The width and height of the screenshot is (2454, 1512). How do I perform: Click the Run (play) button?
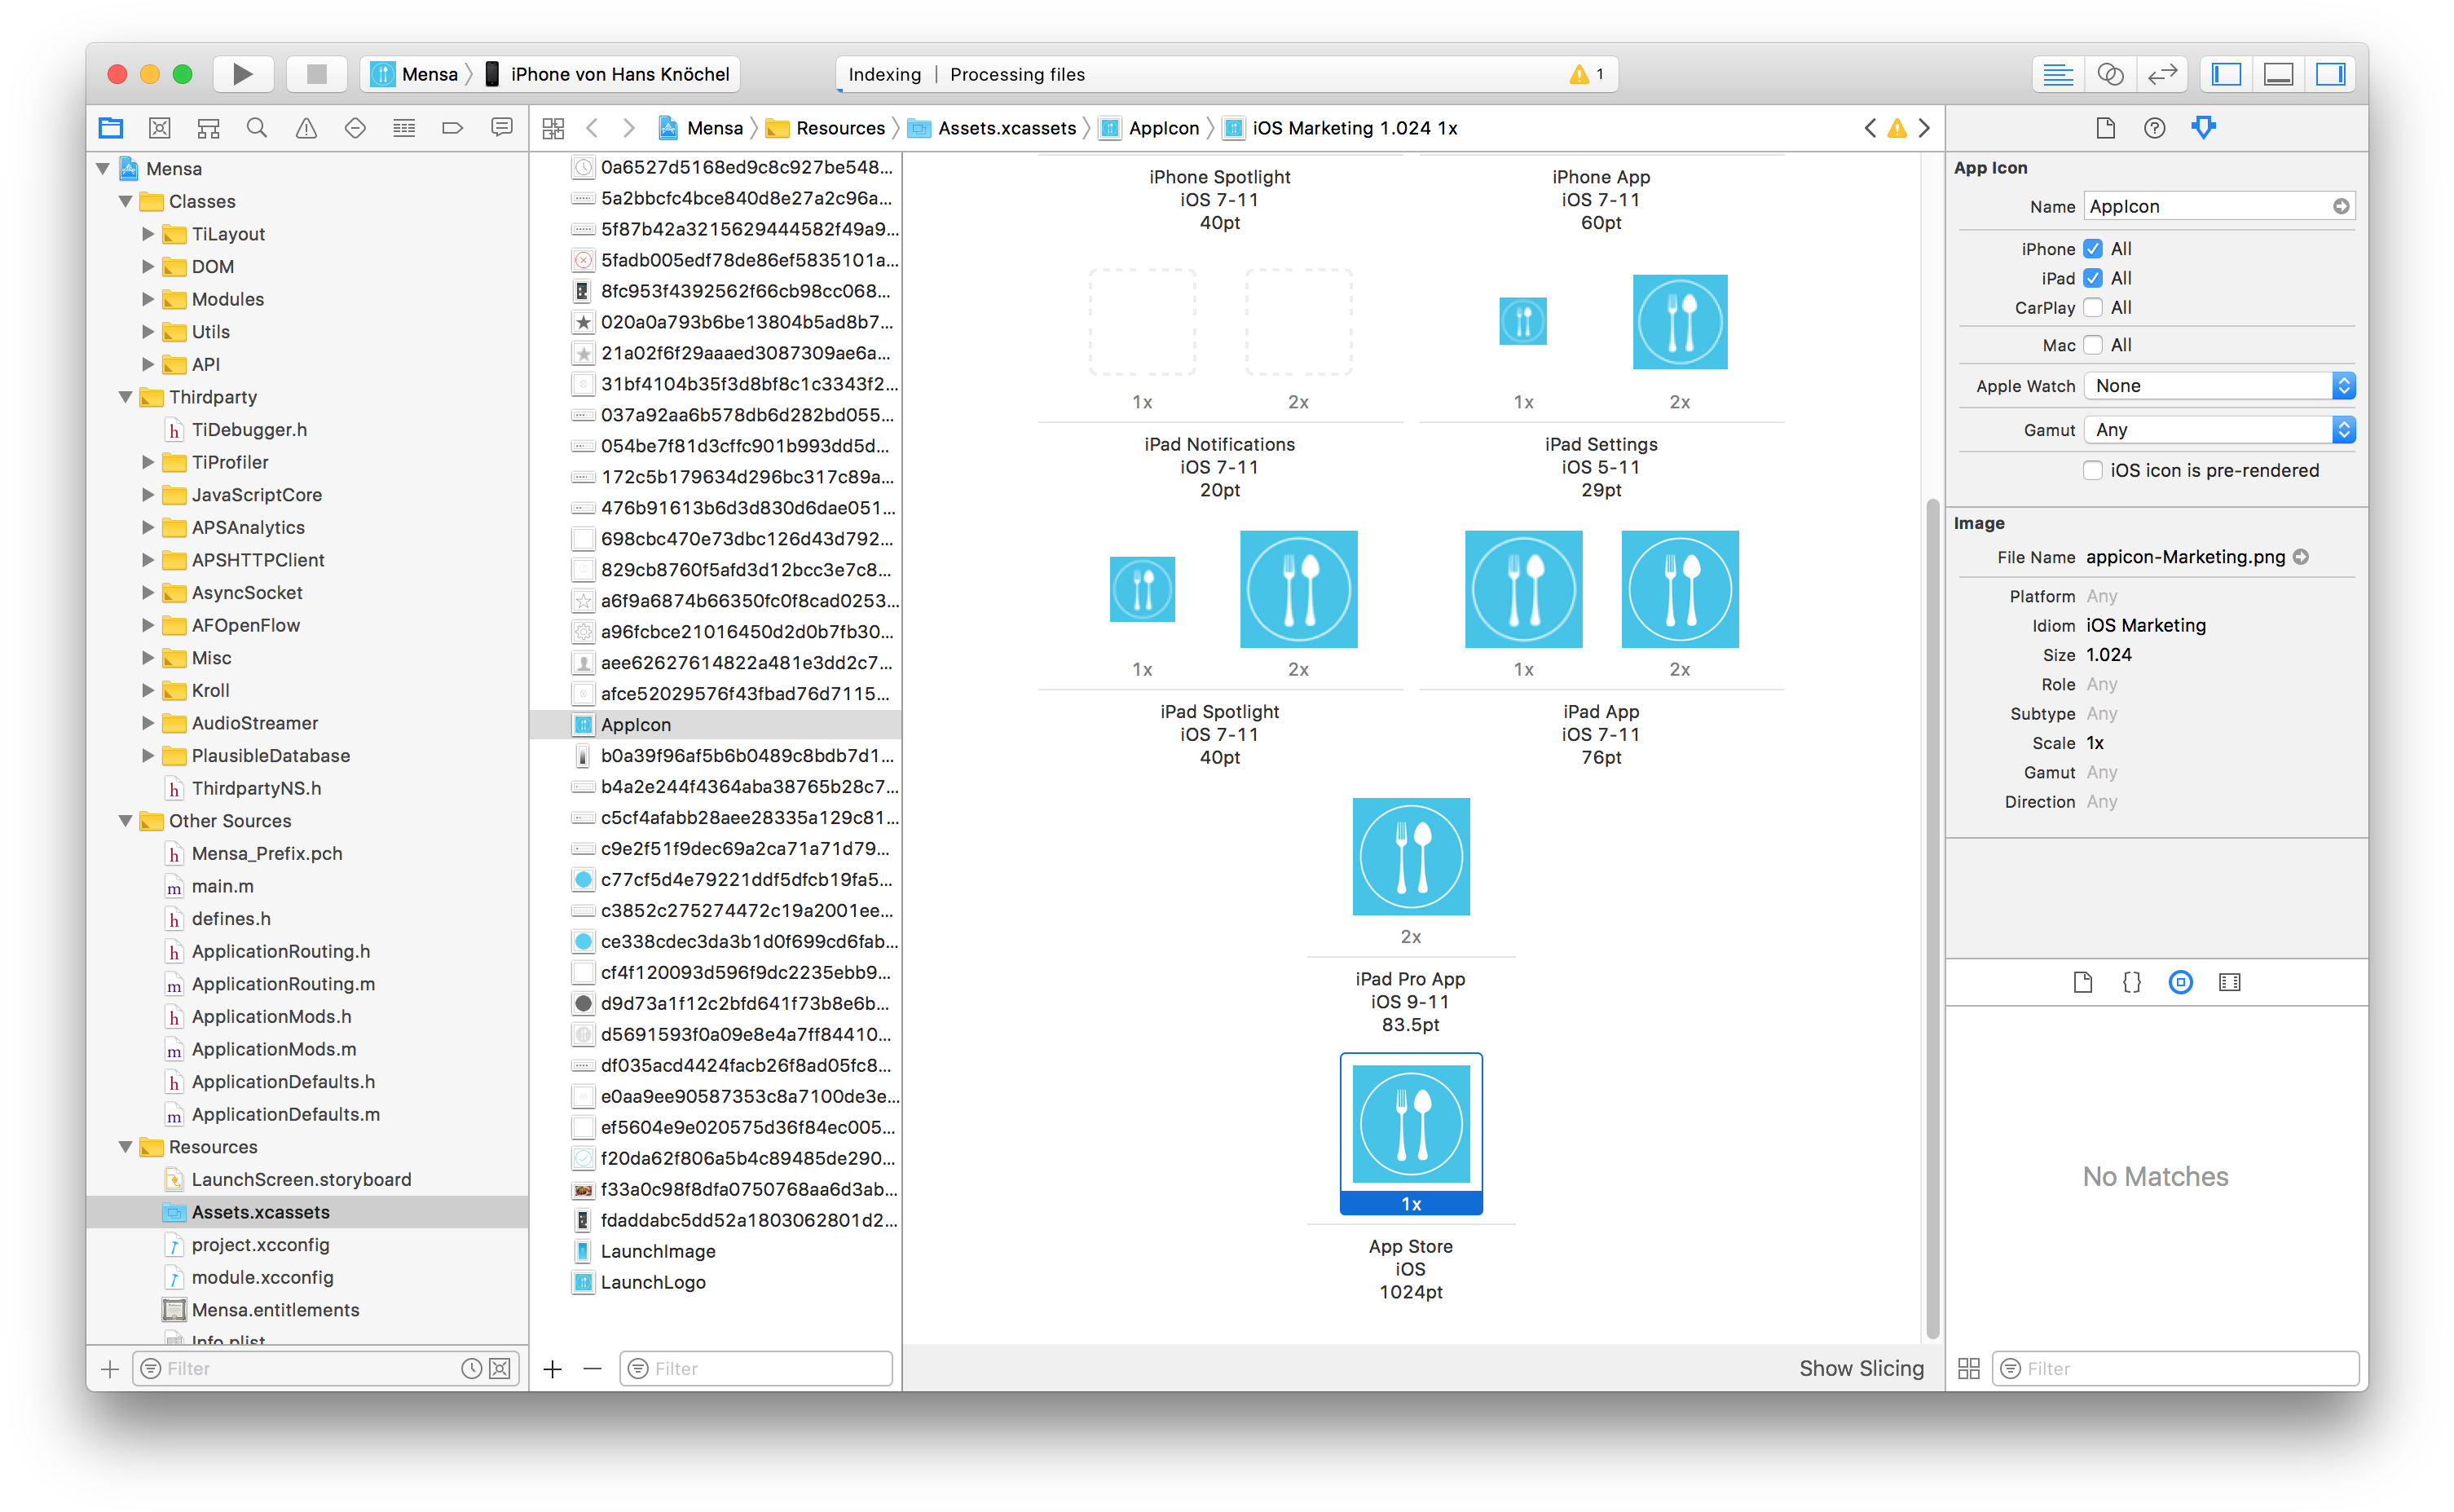(x=242, y=74)
